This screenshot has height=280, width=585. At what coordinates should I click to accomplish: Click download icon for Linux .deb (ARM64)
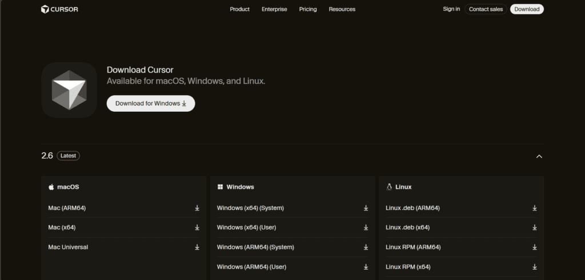[x=535, y=208]
